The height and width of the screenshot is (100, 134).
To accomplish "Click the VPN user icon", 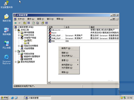I will click(x=50, y=41).
